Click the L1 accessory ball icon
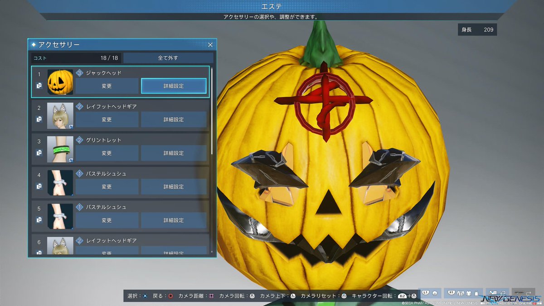Image resolution: width=544 pixels, height=306 pixels. tap(435, 293)
